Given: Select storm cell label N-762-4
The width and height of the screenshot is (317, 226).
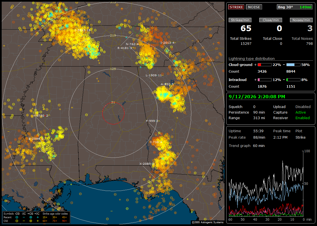Looking at the screenshot, I should tap(132, 44).
